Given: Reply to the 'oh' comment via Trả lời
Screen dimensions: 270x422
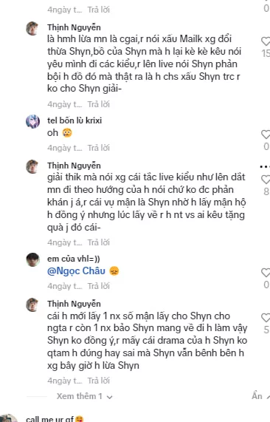Looking at the screenshot, I should (x=99, y=148).
